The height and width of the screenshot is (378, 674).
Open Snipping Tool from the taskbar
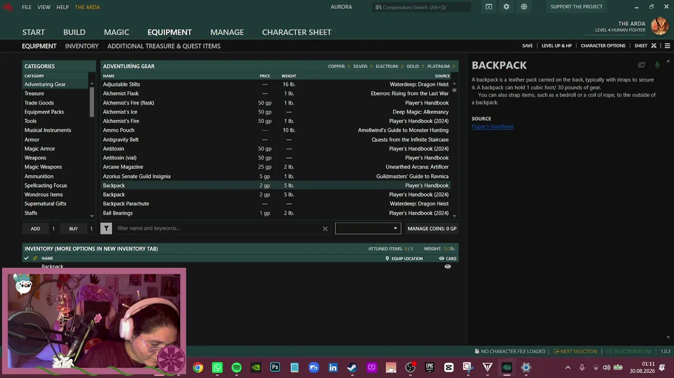(468, 367)
